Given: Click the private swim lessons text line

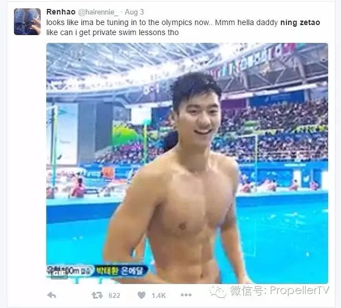Looking at the screenshot, I should [x=113, y=33].
